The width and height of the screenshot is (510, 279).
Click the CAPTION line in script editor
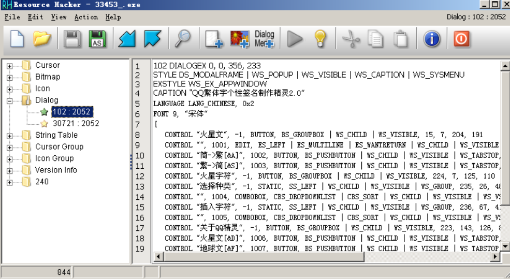(229, 93)
